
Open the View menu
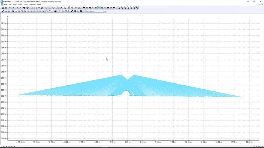click(x=20, y=4)
